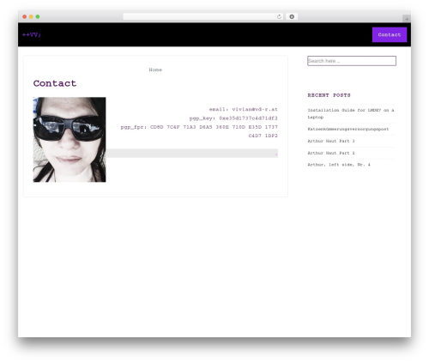The image size is (429, 363).
Task: Click the Recent Posts heading
Action: click(329, 95)
